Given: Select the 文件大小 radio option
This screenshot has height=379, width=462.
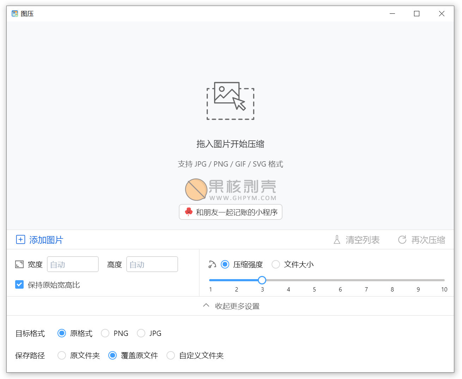Looking at the screenshot, I should point(276,264).
